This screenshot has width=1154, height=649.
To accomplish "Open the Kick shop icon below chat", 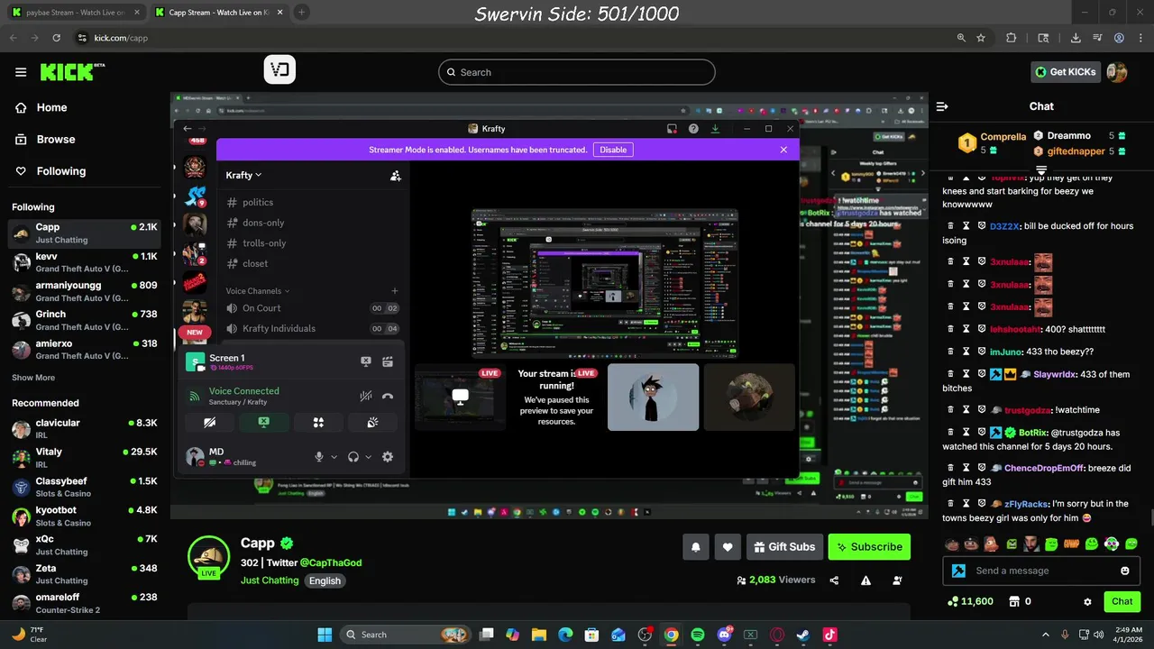I will [x=1012, y=601].
